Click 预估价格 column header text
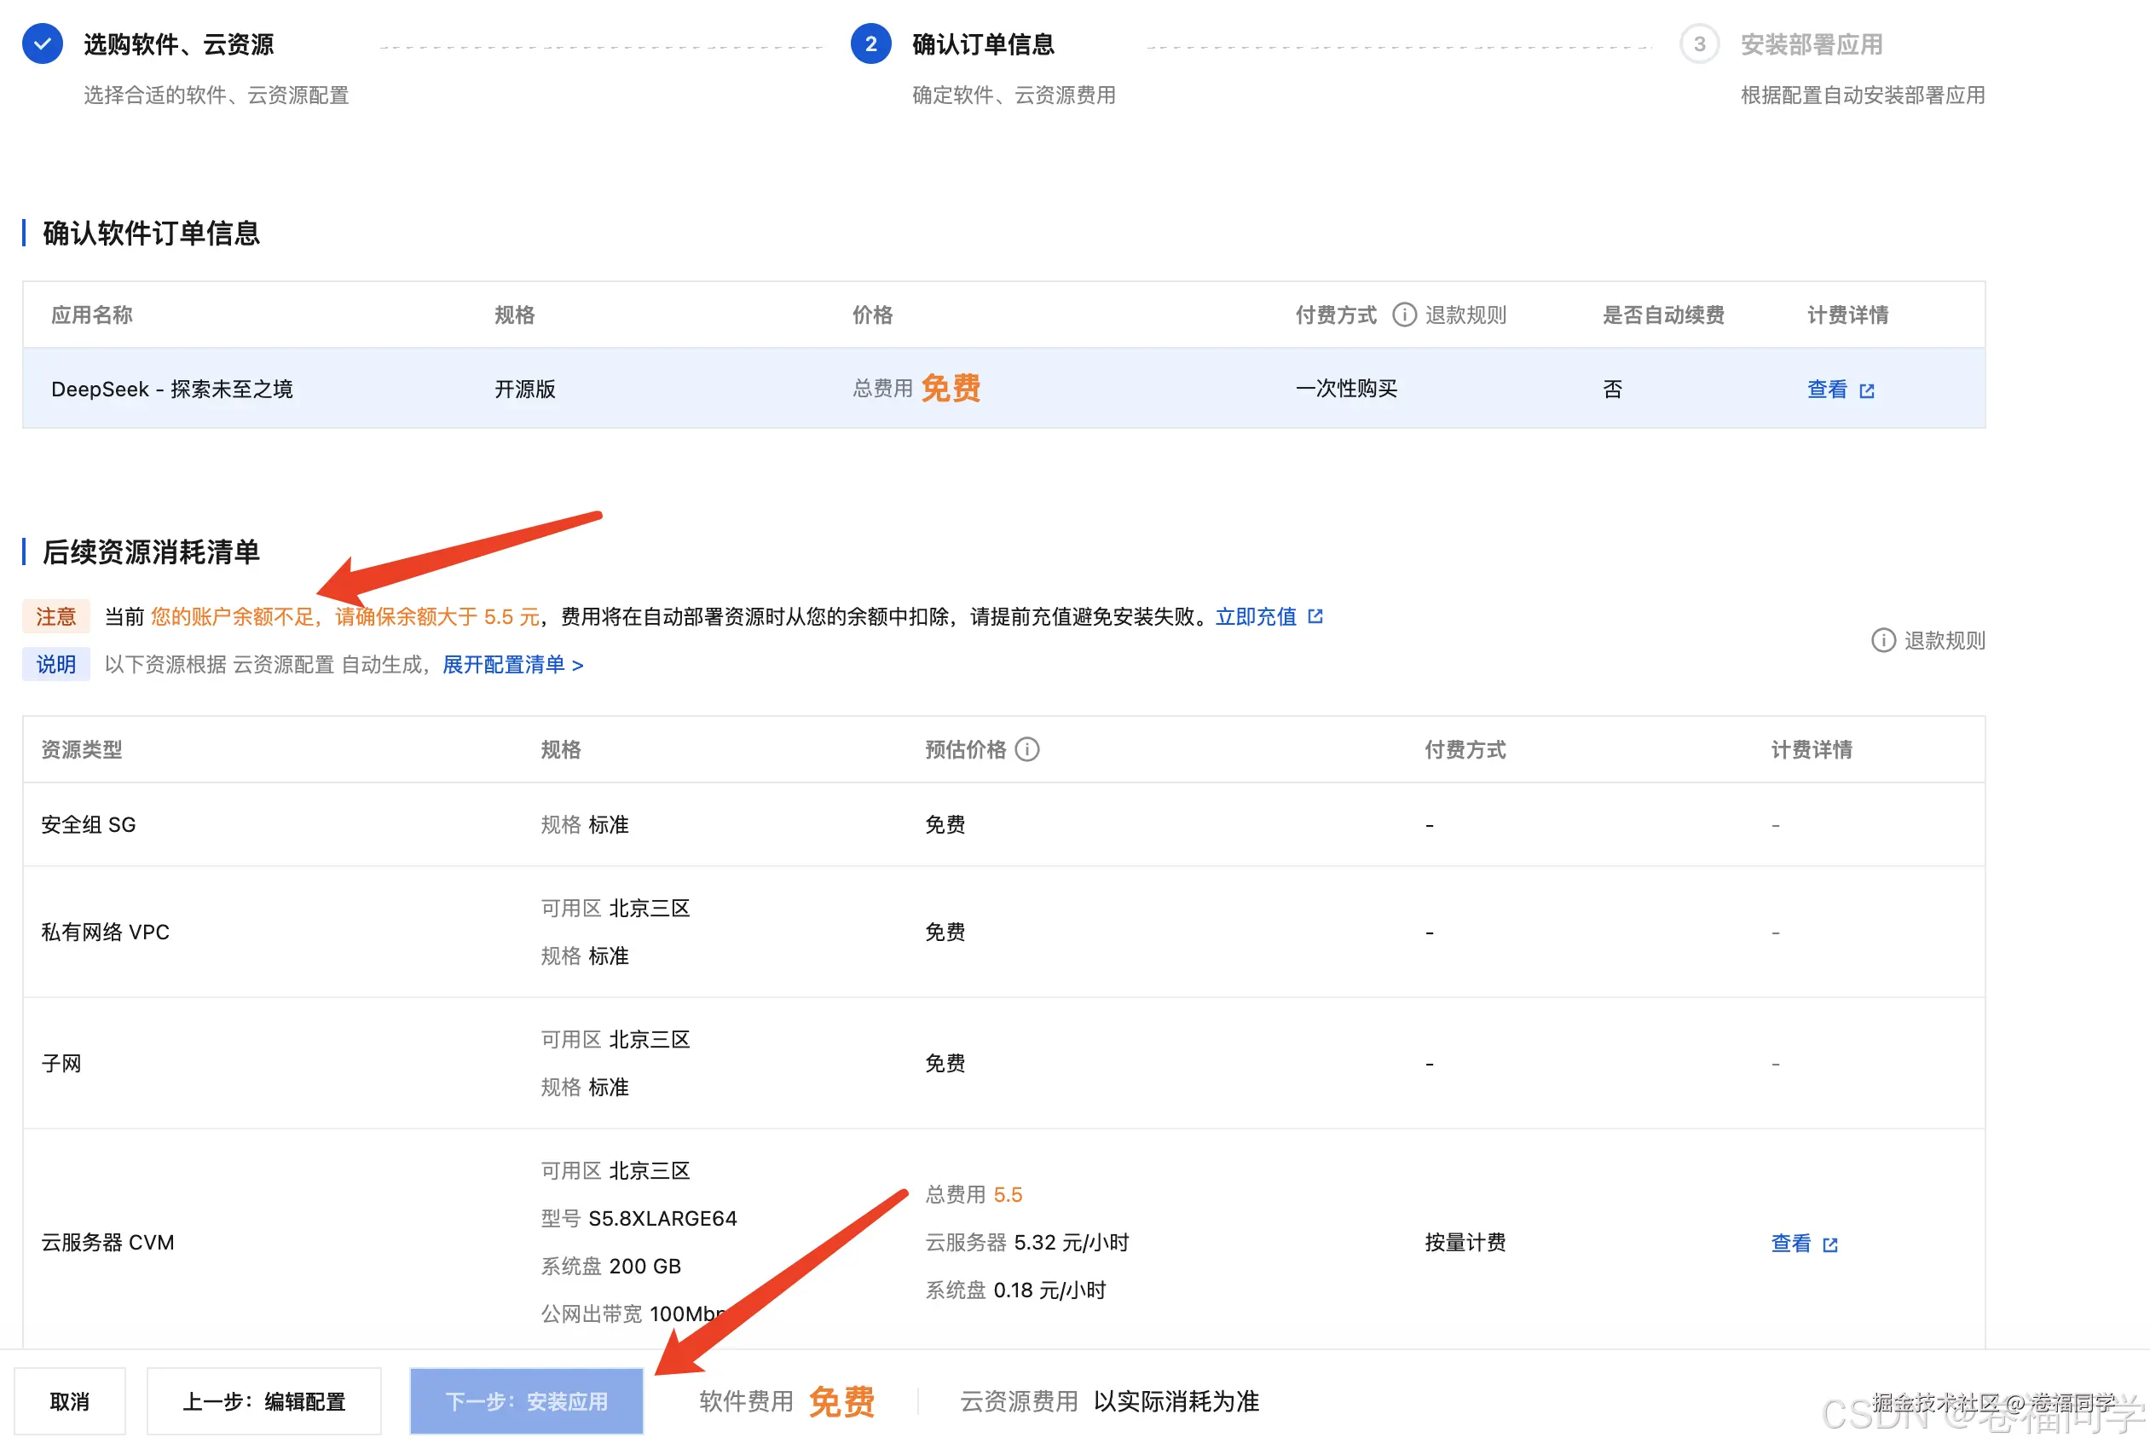Image resolution: width=2150 pixels, height=1449 pixels. tap(965, 749)
